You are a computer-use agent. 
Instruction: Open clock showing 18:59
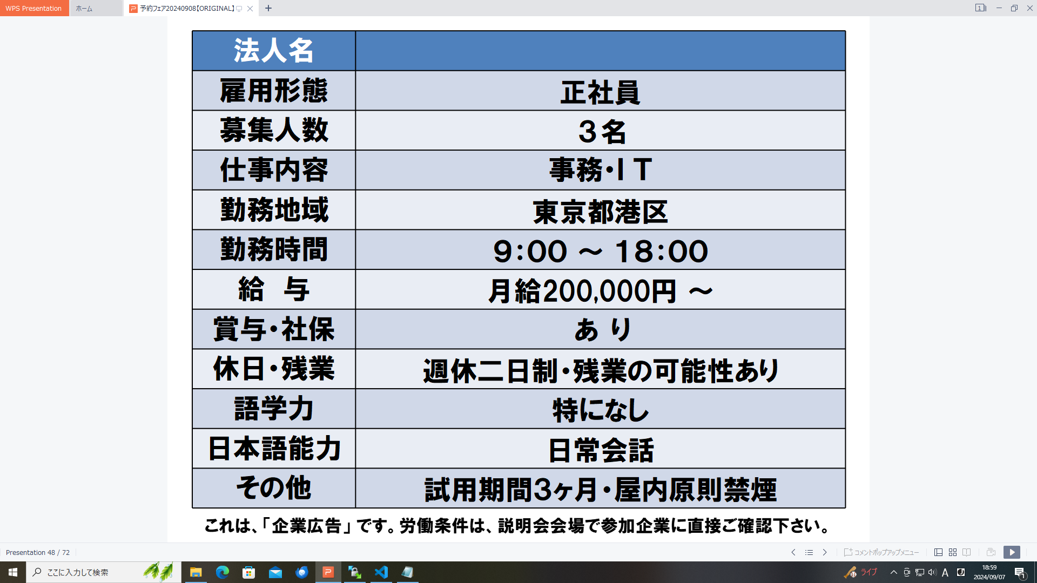pos(989,572)
